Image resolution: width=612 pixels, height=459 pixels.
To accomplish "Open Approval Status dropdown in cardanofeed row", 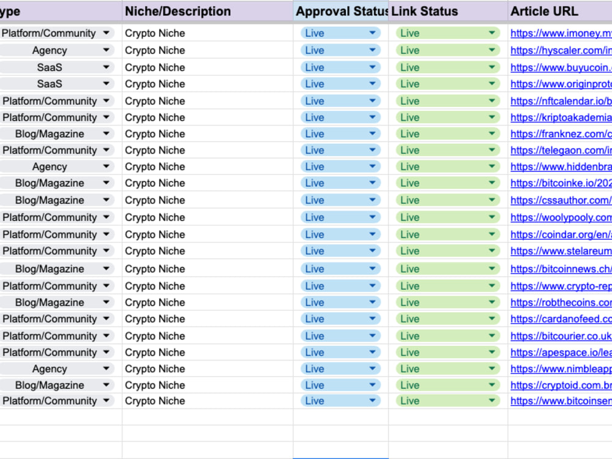I will pyautogui.click(x=372, y=319).
